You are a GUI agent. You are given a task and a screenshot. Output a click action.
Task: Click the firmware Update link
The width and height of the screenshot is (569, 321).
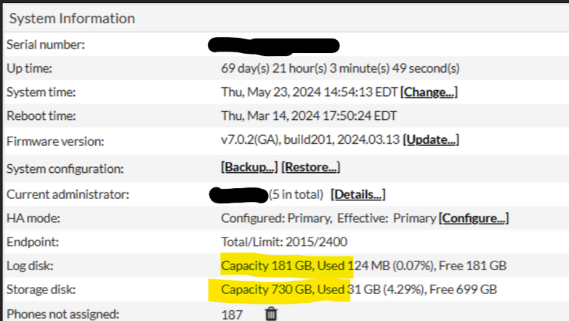[431, 139]
